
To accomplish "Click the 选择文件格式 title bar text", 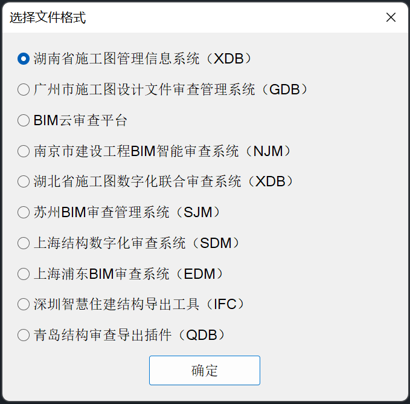I will point(48,18).
